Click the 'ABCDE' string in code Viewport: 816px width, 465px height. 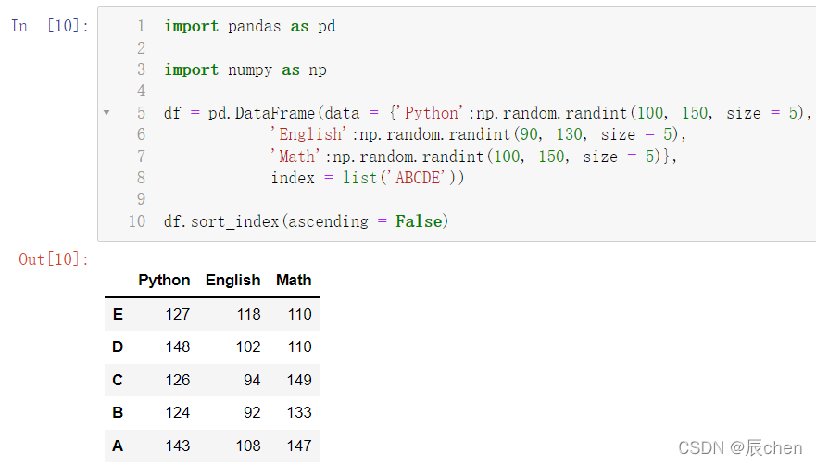click(x=418, y=178)
